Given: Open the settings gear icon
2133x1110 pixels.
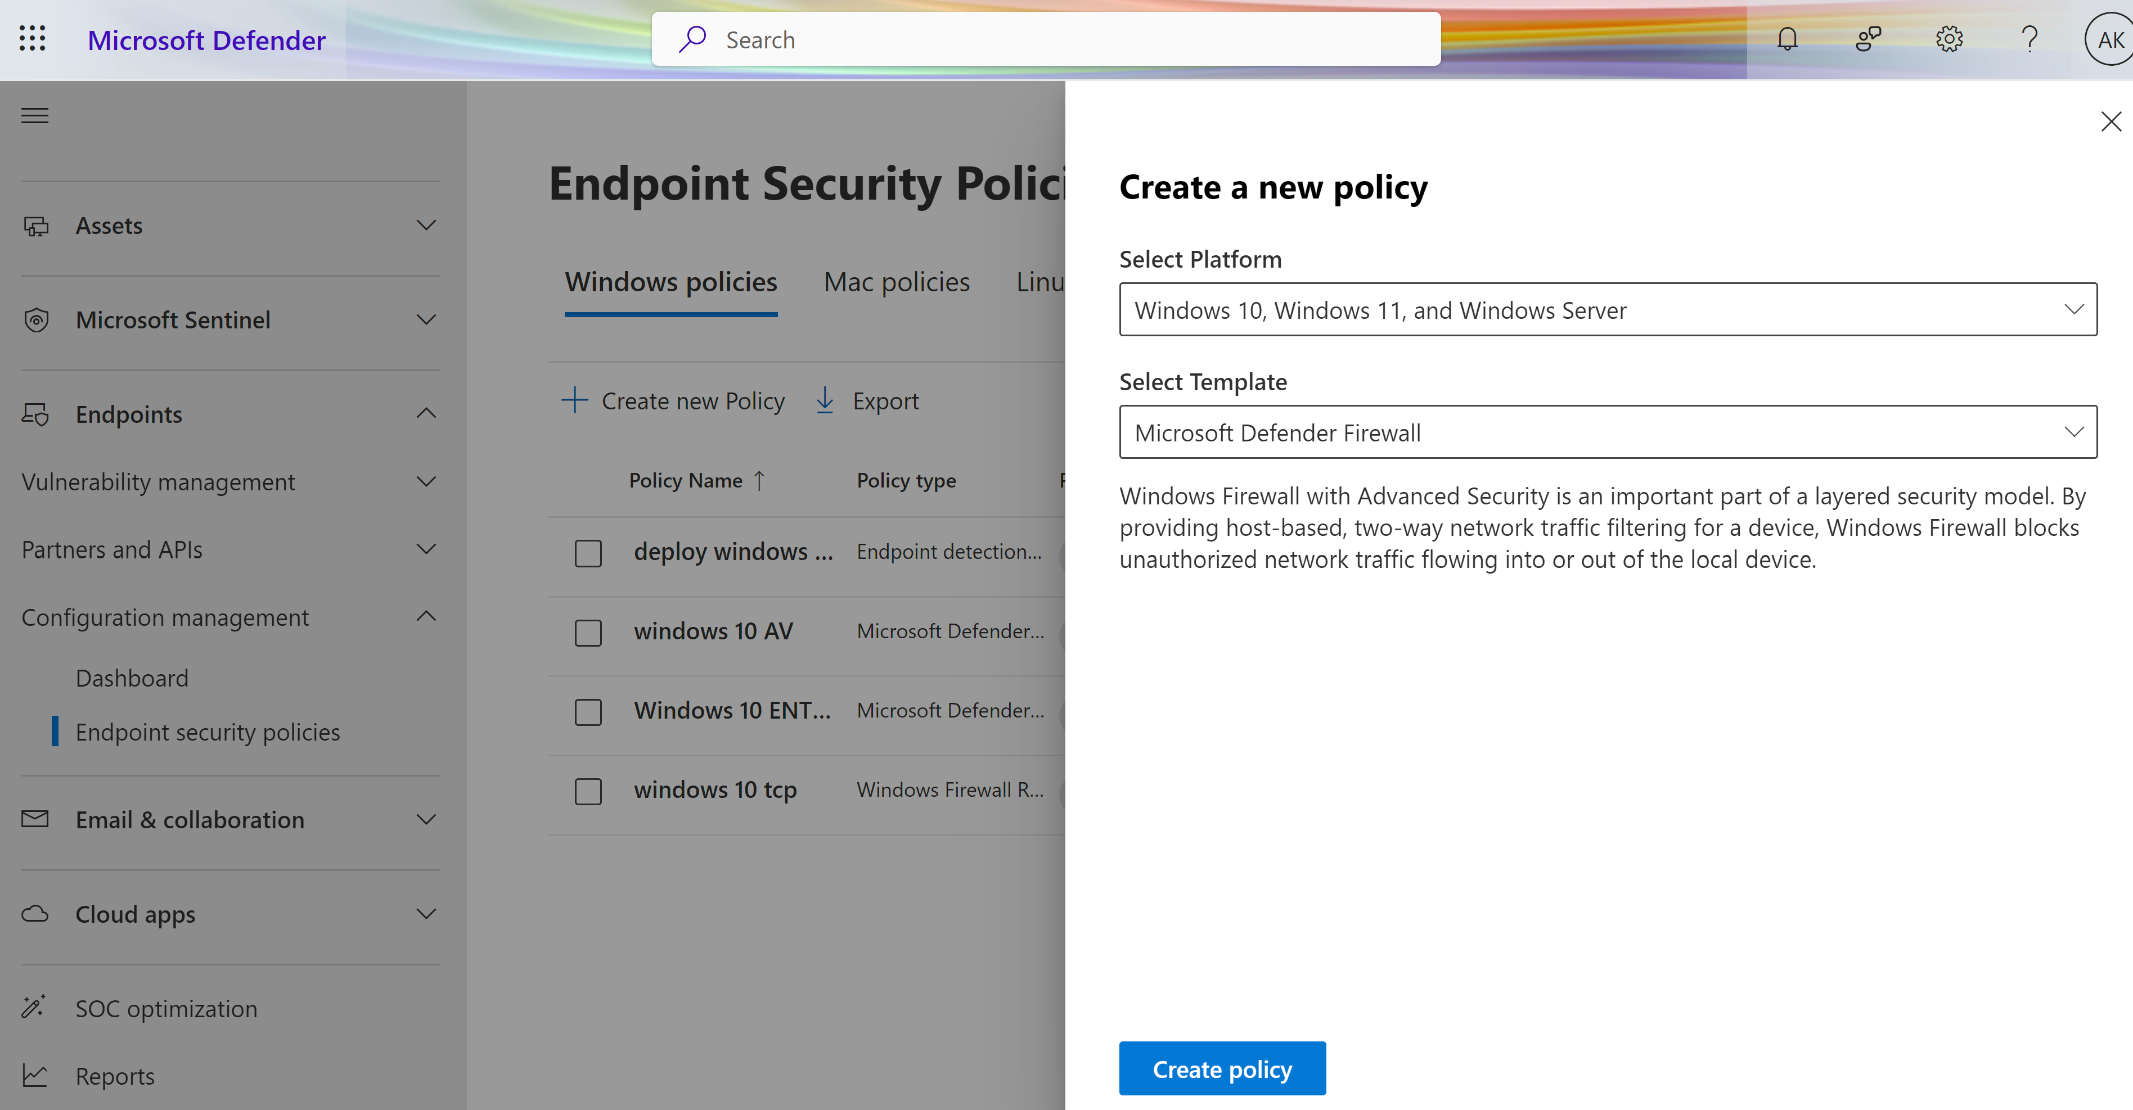Looking at the screenshot, I should click(x=1949, y=39).
